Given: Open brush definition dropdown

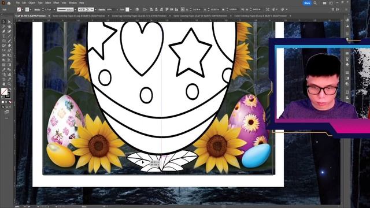Looking at the screenshot, I should coord(95,9).
